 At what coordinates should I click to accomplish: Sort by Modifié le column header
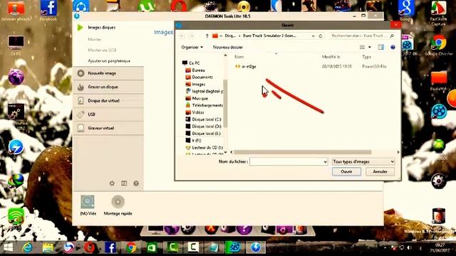(331, 57)
